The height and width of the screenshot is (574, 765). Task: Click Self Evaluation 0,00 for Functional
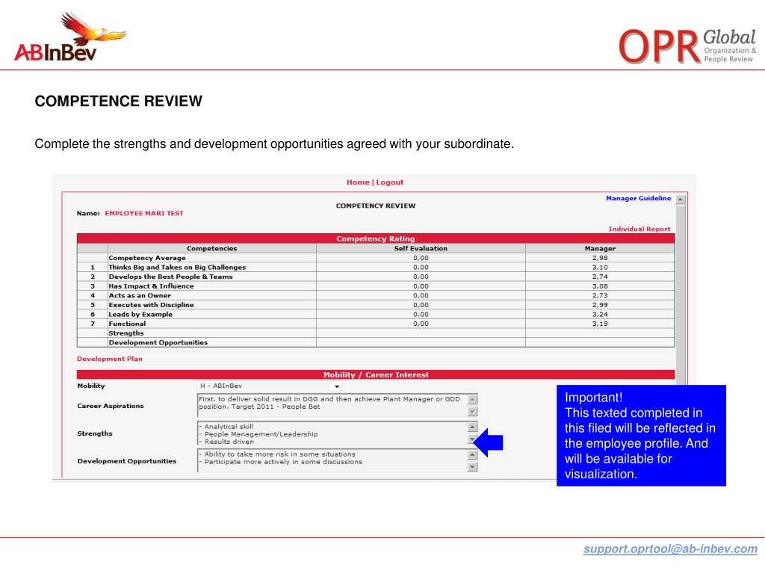(421, 324)
